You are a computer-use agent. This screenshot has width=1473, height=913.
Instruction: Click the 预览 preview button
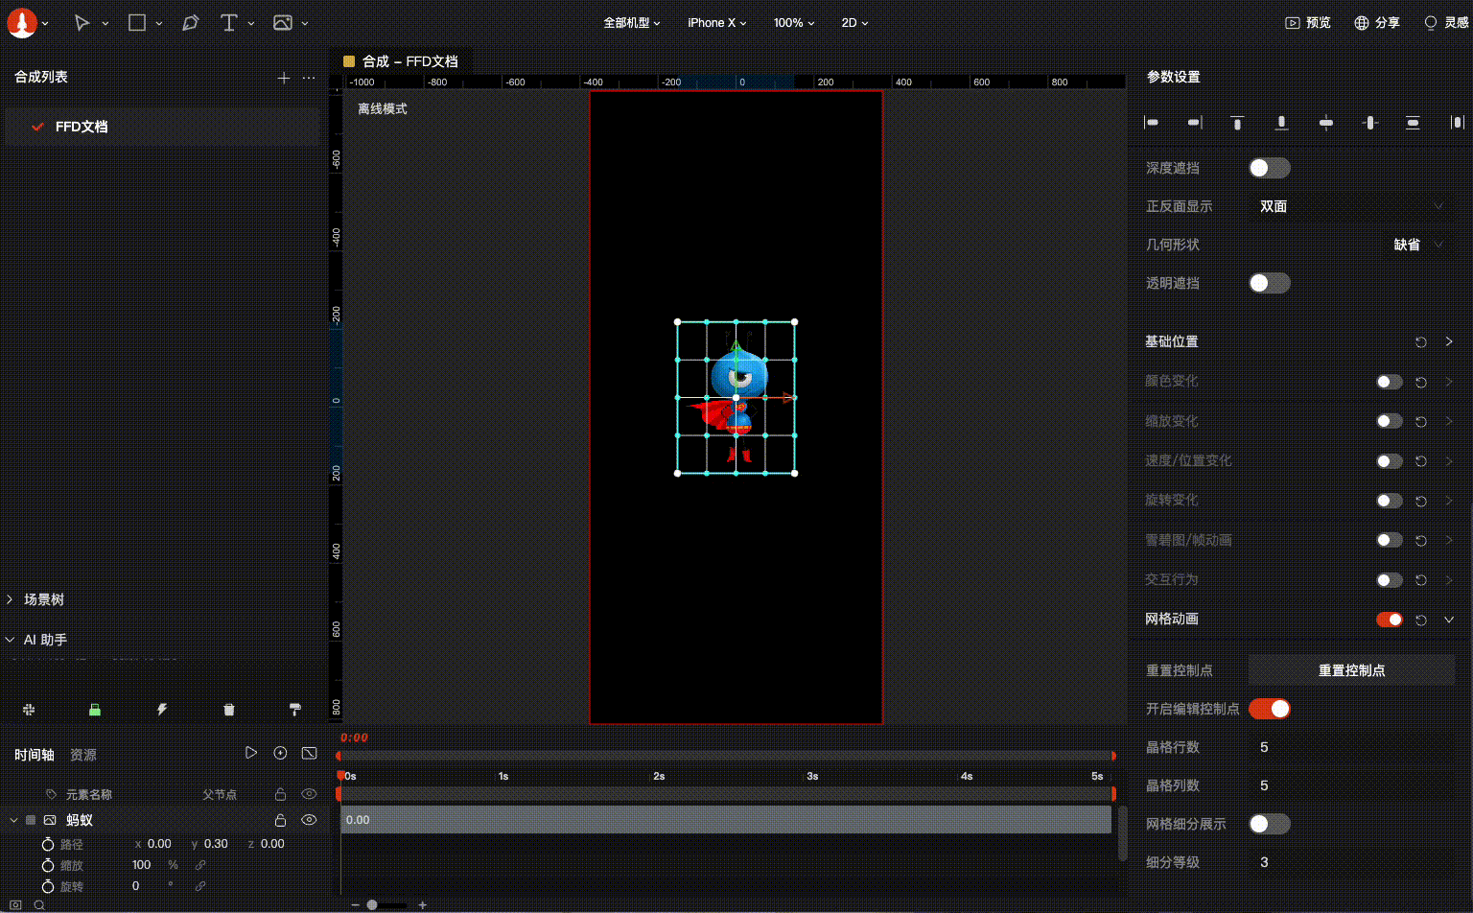[x=1308, y=23]
